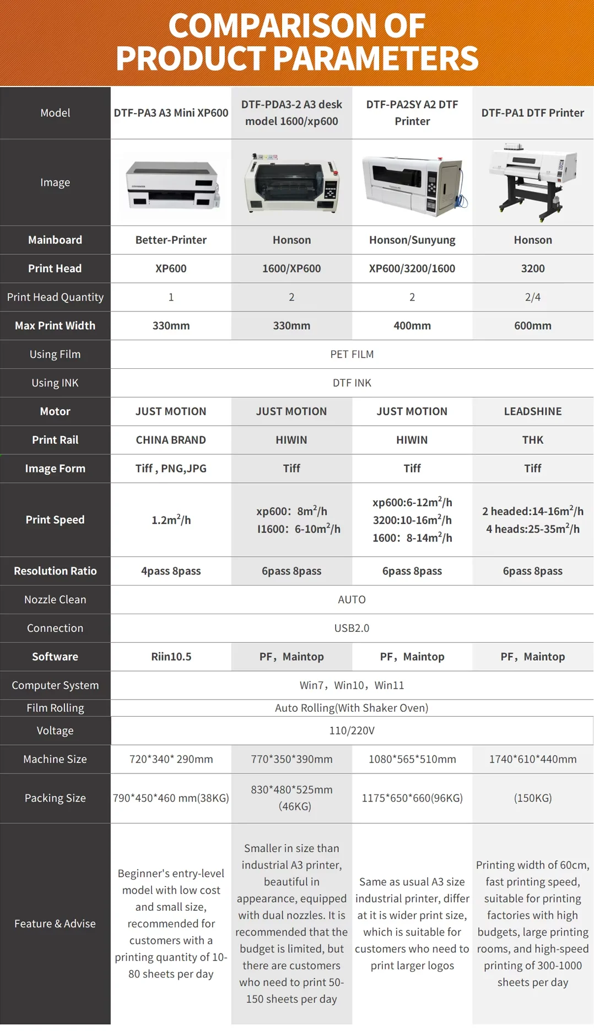
Task: Select the Print Speed row label
Action: click(x=55, y=520)
